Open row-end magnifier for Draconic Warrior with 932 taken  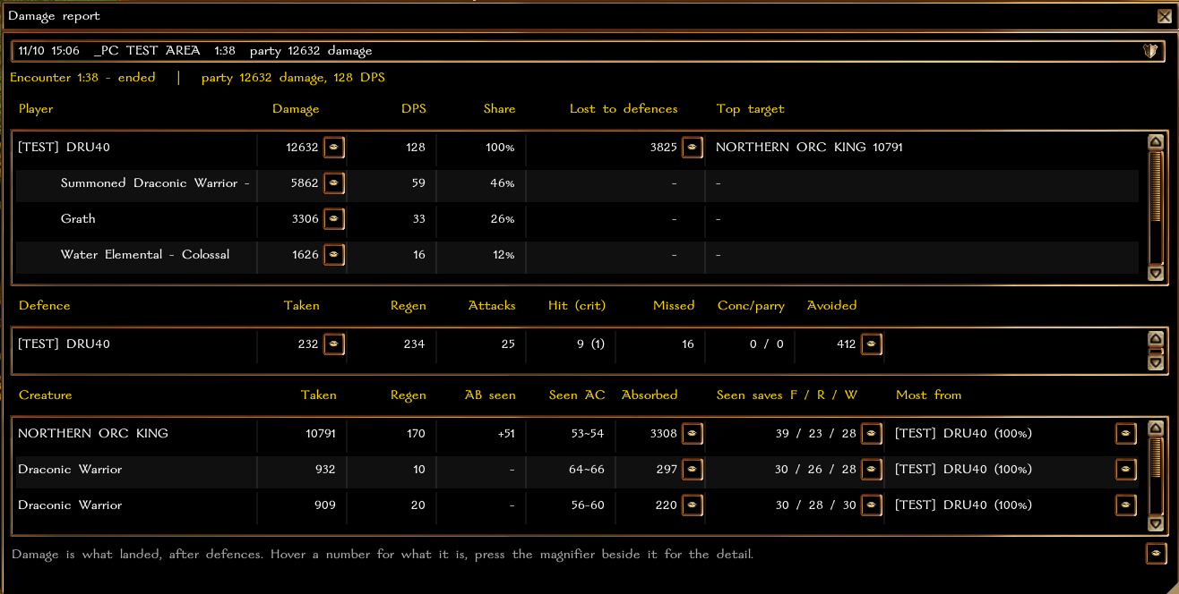1126,469
